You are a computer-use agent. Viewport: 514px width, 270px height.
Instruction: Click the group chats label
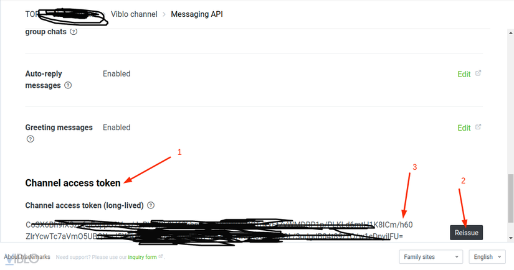click(45, 32)
